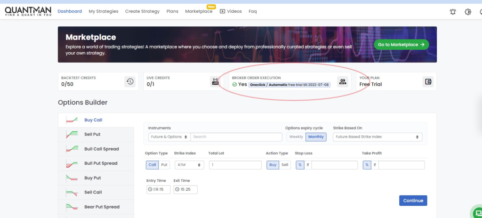Image resolution: width=482 pixels, height=218 pixels.
Task: Click the Continue button
Action: click(413, 201)
